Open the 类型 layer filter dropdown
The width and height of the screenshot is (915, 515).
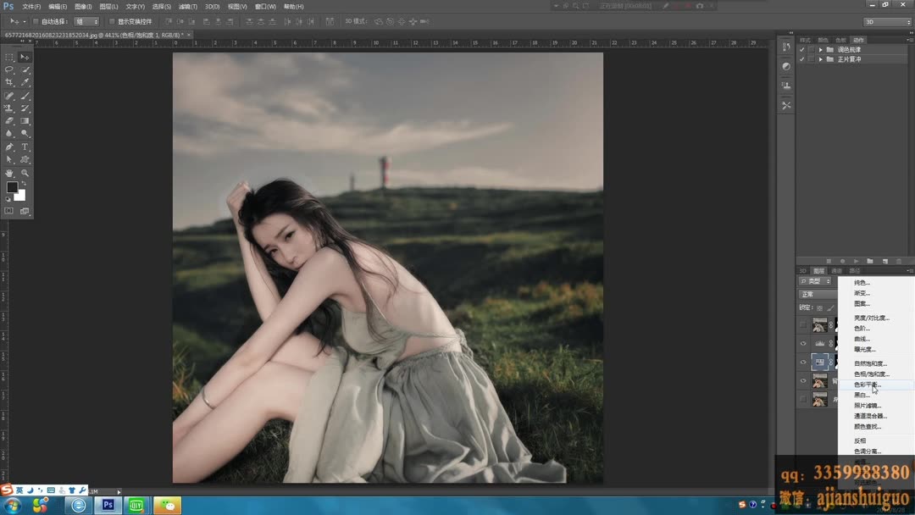(x=814, y=281)
